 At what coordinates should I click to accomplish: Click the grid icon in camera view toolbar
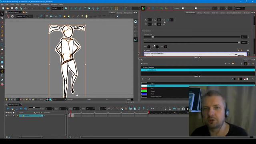(47, 16)
